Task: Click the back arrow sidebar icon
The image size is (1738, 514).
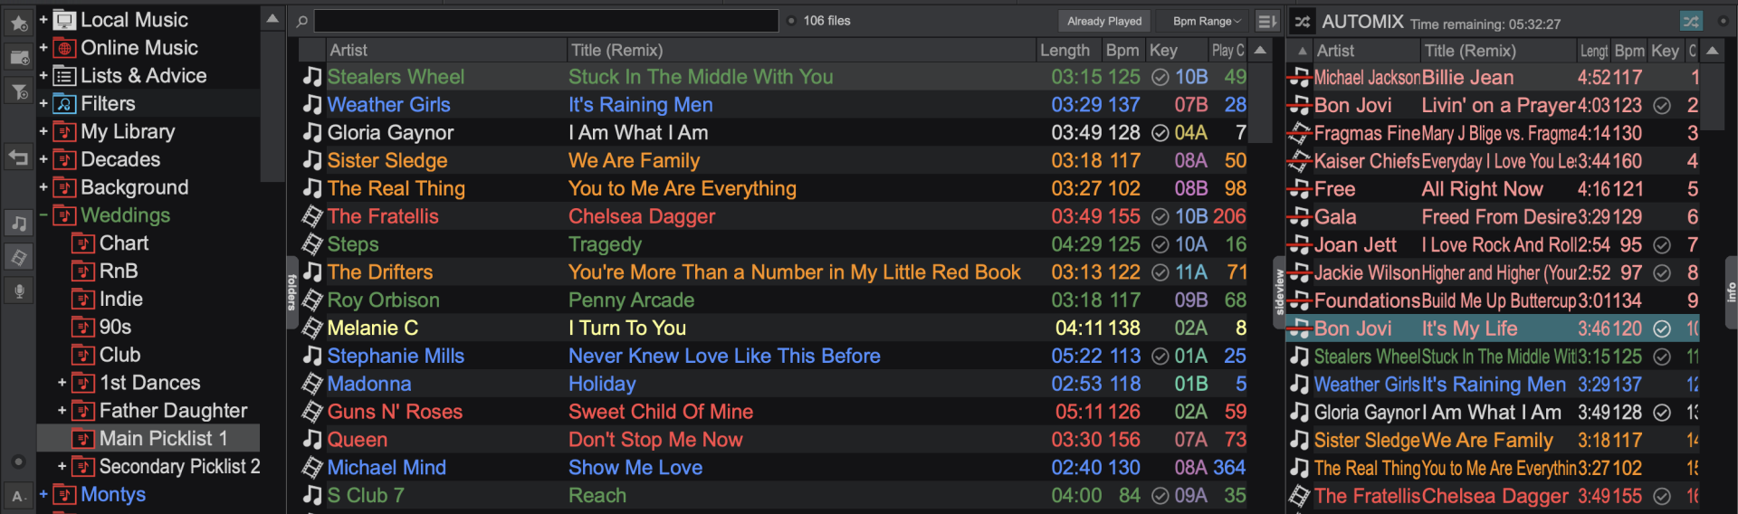Action: (18, 157)
